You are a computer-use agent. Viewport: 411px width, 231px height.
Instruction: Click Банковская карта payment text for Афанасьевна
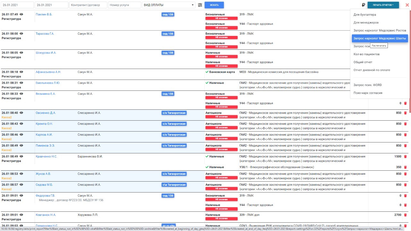click(x=222, y=72)
